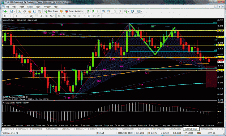Open the Data Window panel
Screen dimensions: 226x136
click(x=25, y=11)
